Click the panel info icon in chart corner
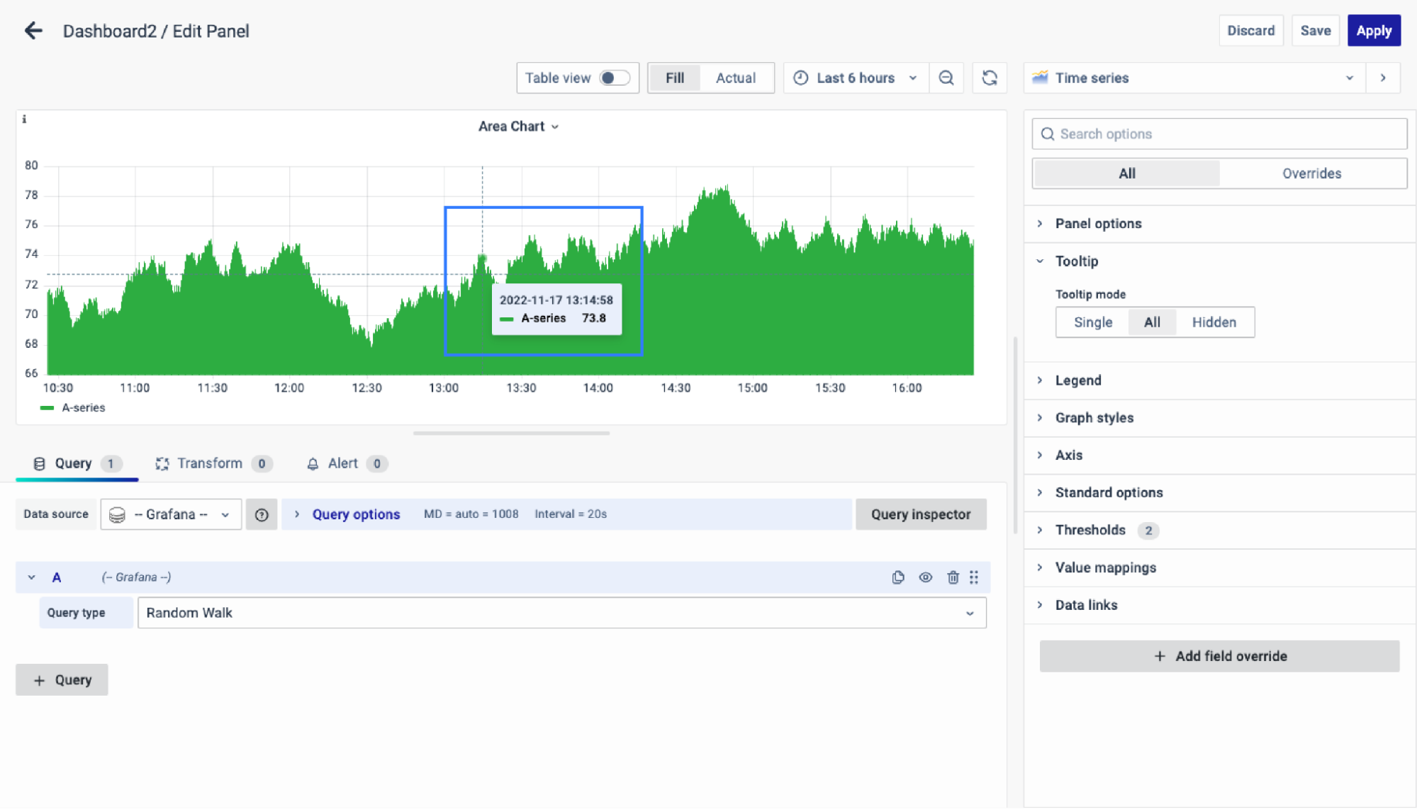1417x809 pixels. click(x=24, y=119)
